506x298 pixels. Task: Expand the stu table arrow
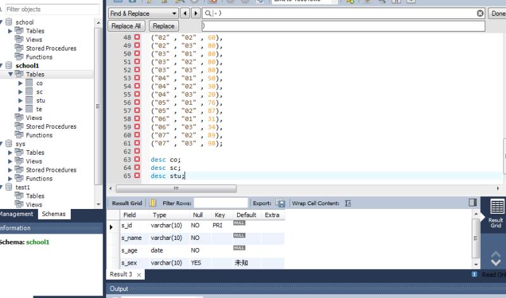click(20, 100)
